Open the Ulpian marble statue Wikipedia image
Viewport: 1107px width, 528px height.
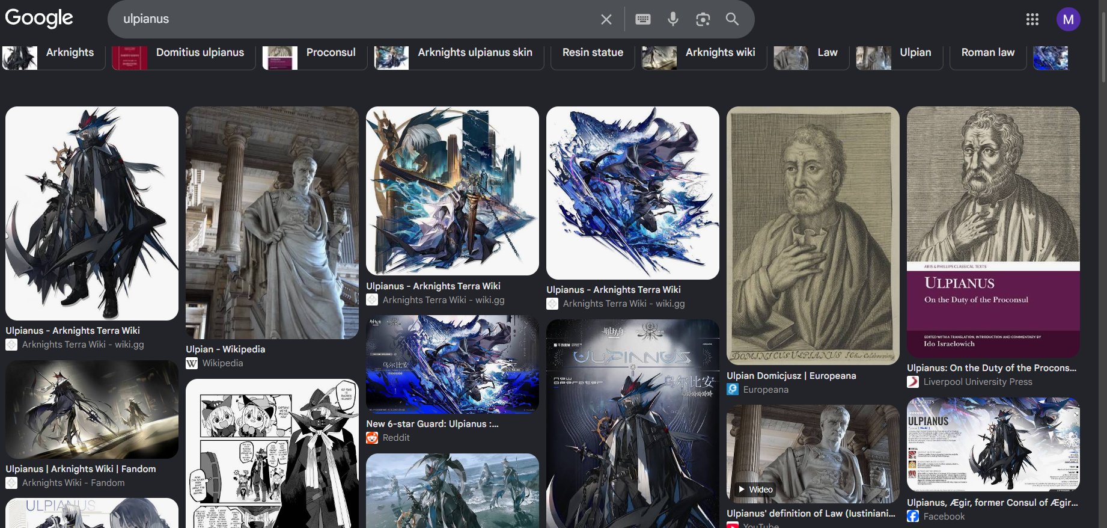click(x=272, y=223)
